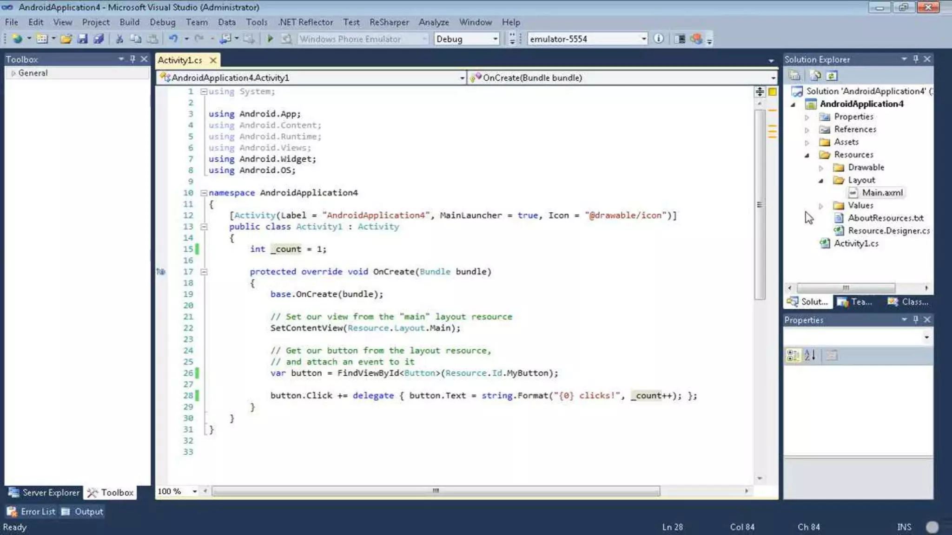Open Main.axml in Solution Explorer
This screenshot has height=535, width=952.
[x=882, y=193]
